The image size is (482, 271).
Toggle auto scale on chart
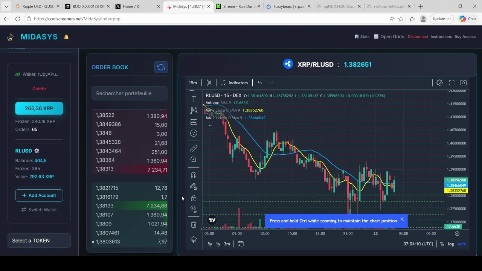click(x=462, y=244)
